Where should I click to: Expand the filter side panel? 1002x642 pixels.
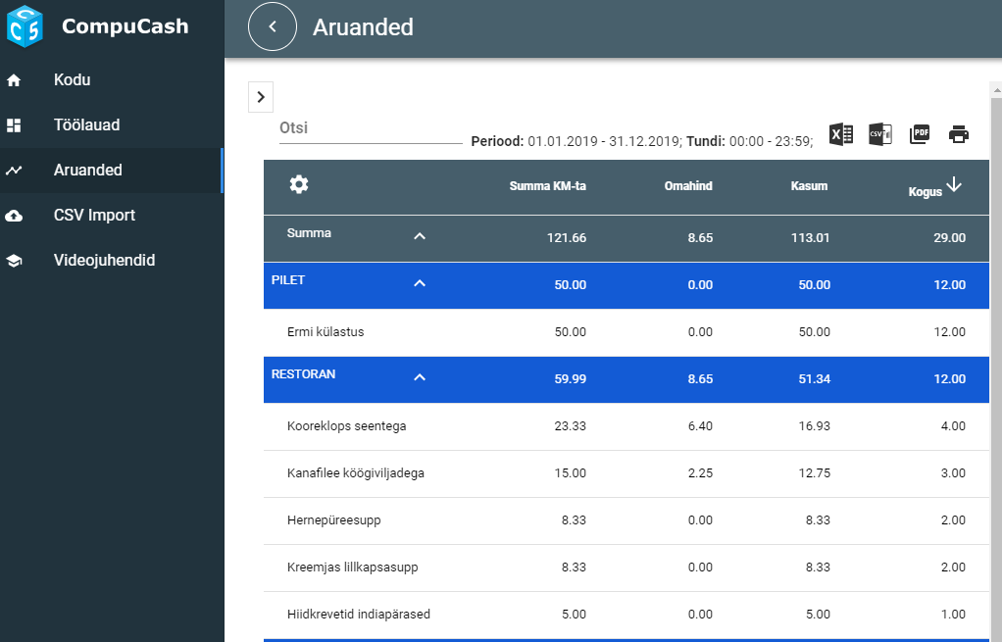[x=261, y=96]
